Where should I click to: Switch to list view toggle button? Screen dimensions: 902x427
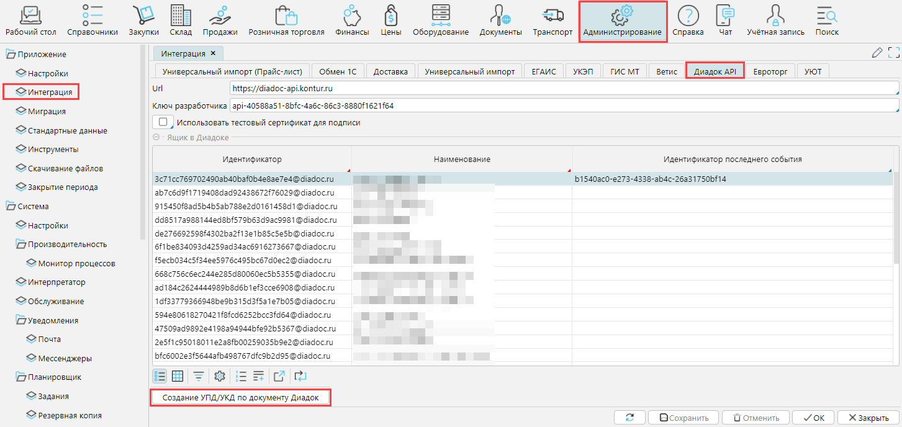point(160,375)
